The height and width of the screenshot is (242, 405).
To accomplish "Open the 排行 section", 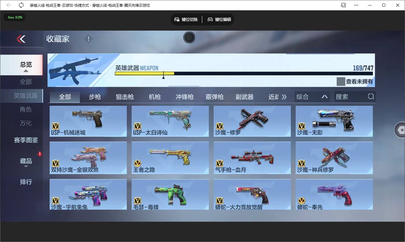I will 25,182.
